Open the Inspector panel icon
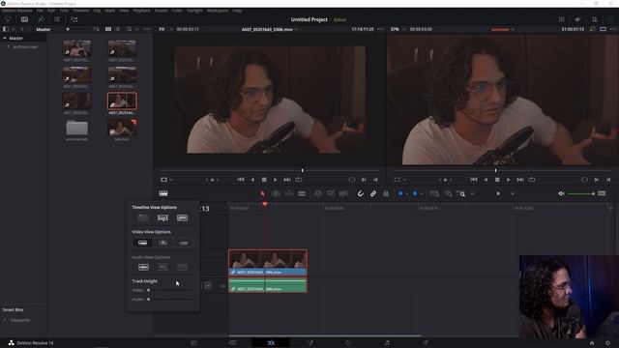The width and height of the screenshot is (619, 348). (x=595, y=19)
